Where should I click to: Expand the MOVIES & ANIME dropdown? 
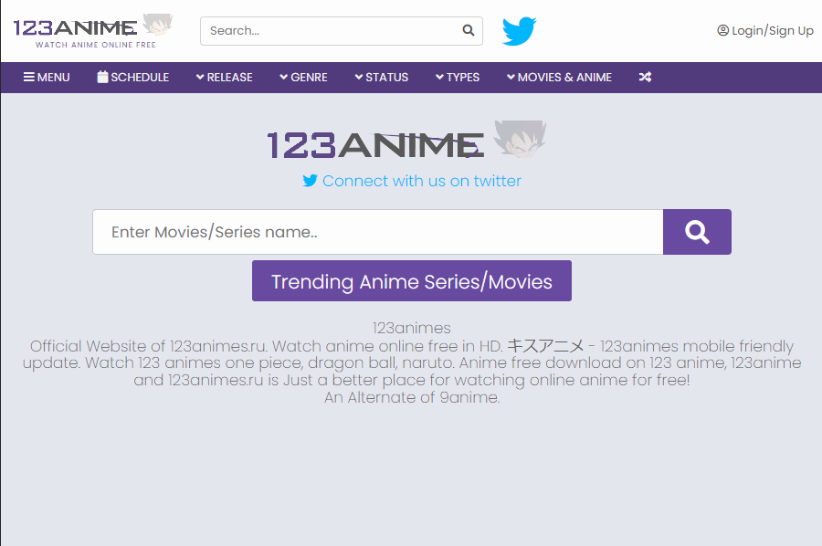click(559, 77)
